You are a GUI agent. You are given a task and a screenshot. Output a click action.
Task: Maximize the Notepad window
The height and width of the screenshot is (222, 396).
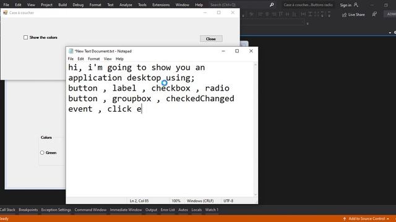pyautogui.click(x=237, y=51)
